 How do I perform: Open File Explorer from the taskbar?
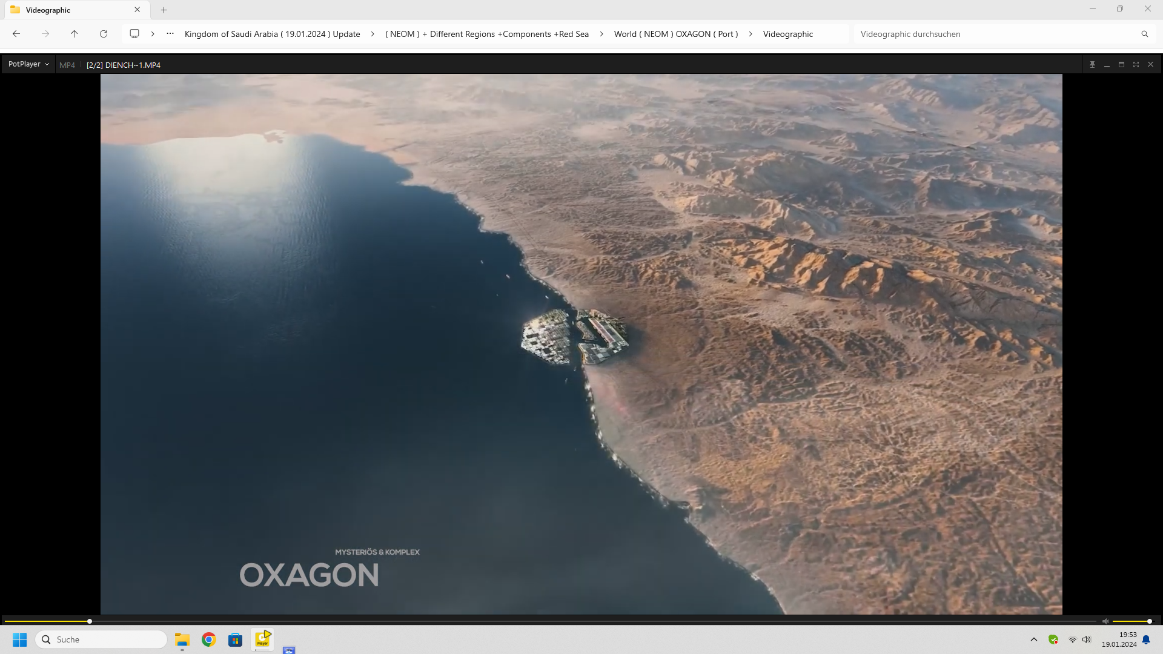click(182, 639)
